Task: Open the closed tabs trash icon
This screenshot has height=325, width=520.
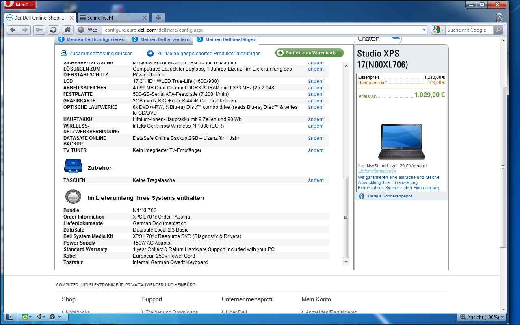Action: pos(500,17)
